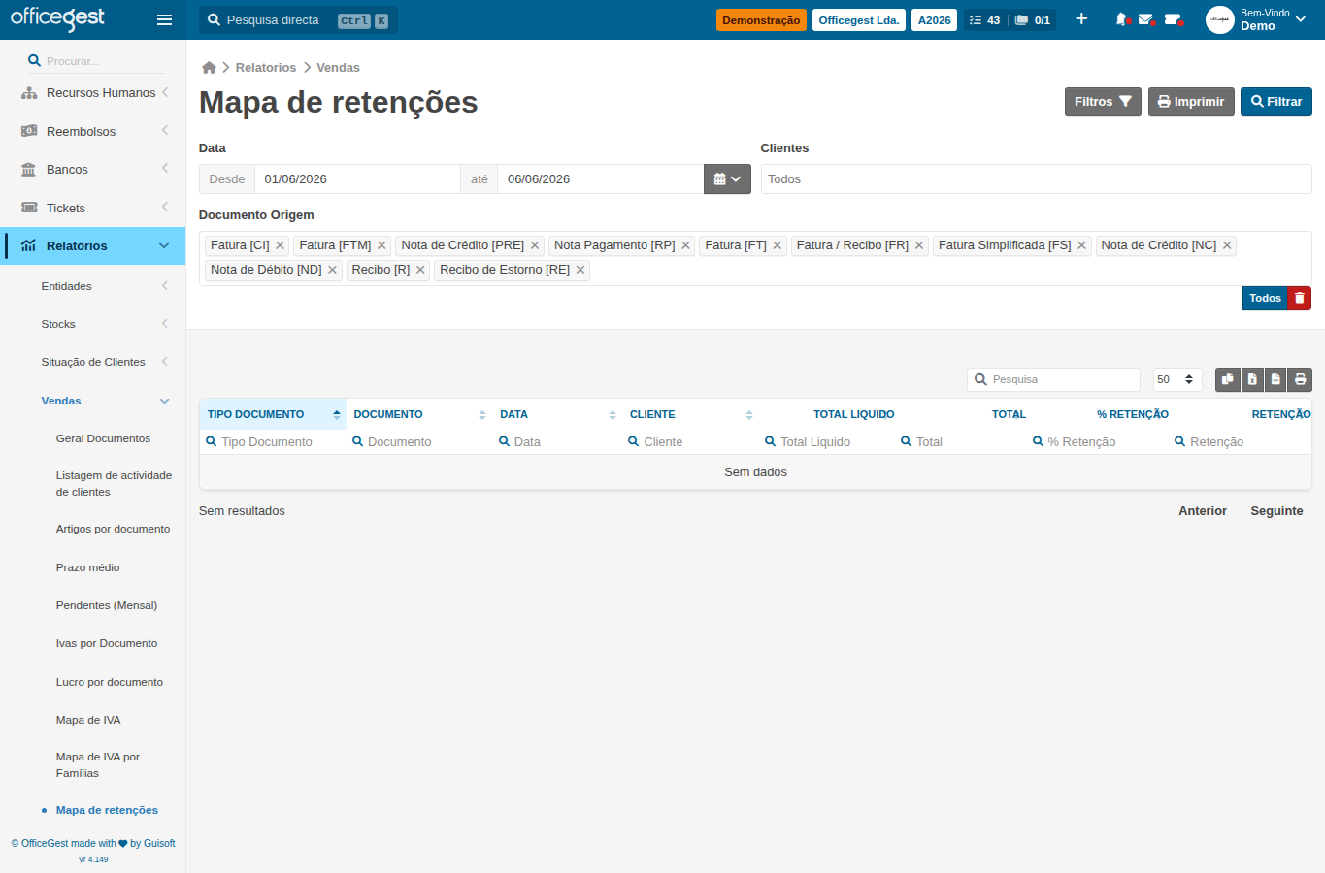
Task: Apply filters with Filtrar button
Action: [x=1276, y=102]
